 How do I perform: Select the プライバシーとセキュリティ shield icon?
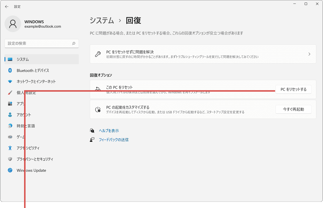coord(10,159)
